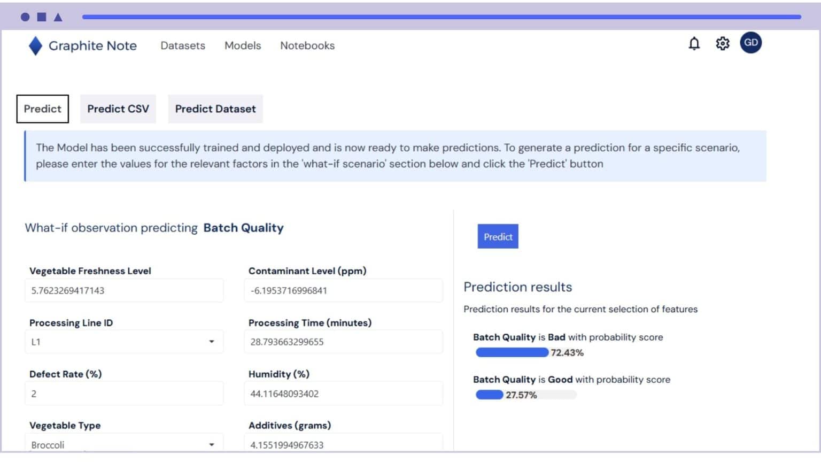Click the GD user avatar
The image size is (821, 462).
tap(751, 42)
